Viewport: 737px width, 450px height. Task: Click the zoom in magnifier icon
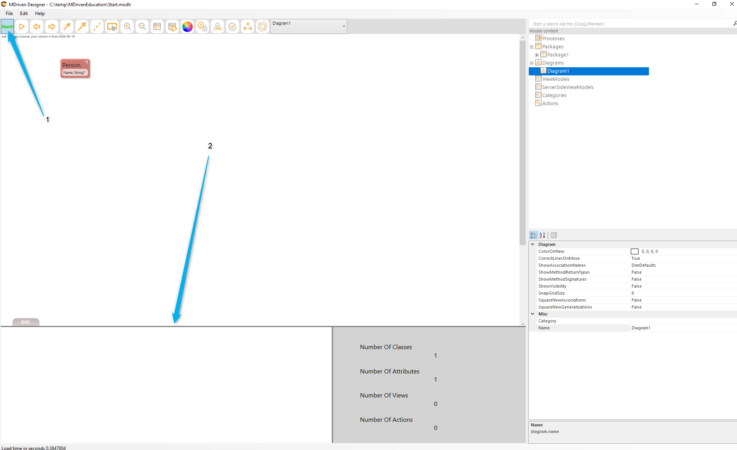[127, 27]
